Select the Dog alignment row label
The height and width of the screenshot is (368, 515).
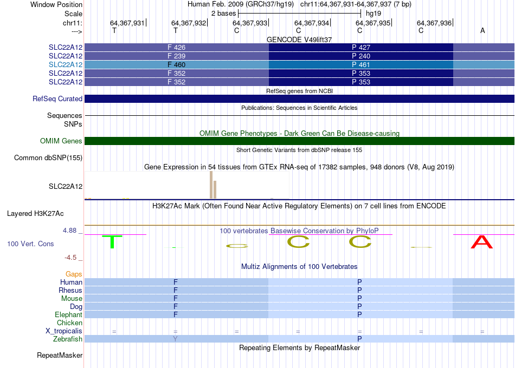point(76,307)
